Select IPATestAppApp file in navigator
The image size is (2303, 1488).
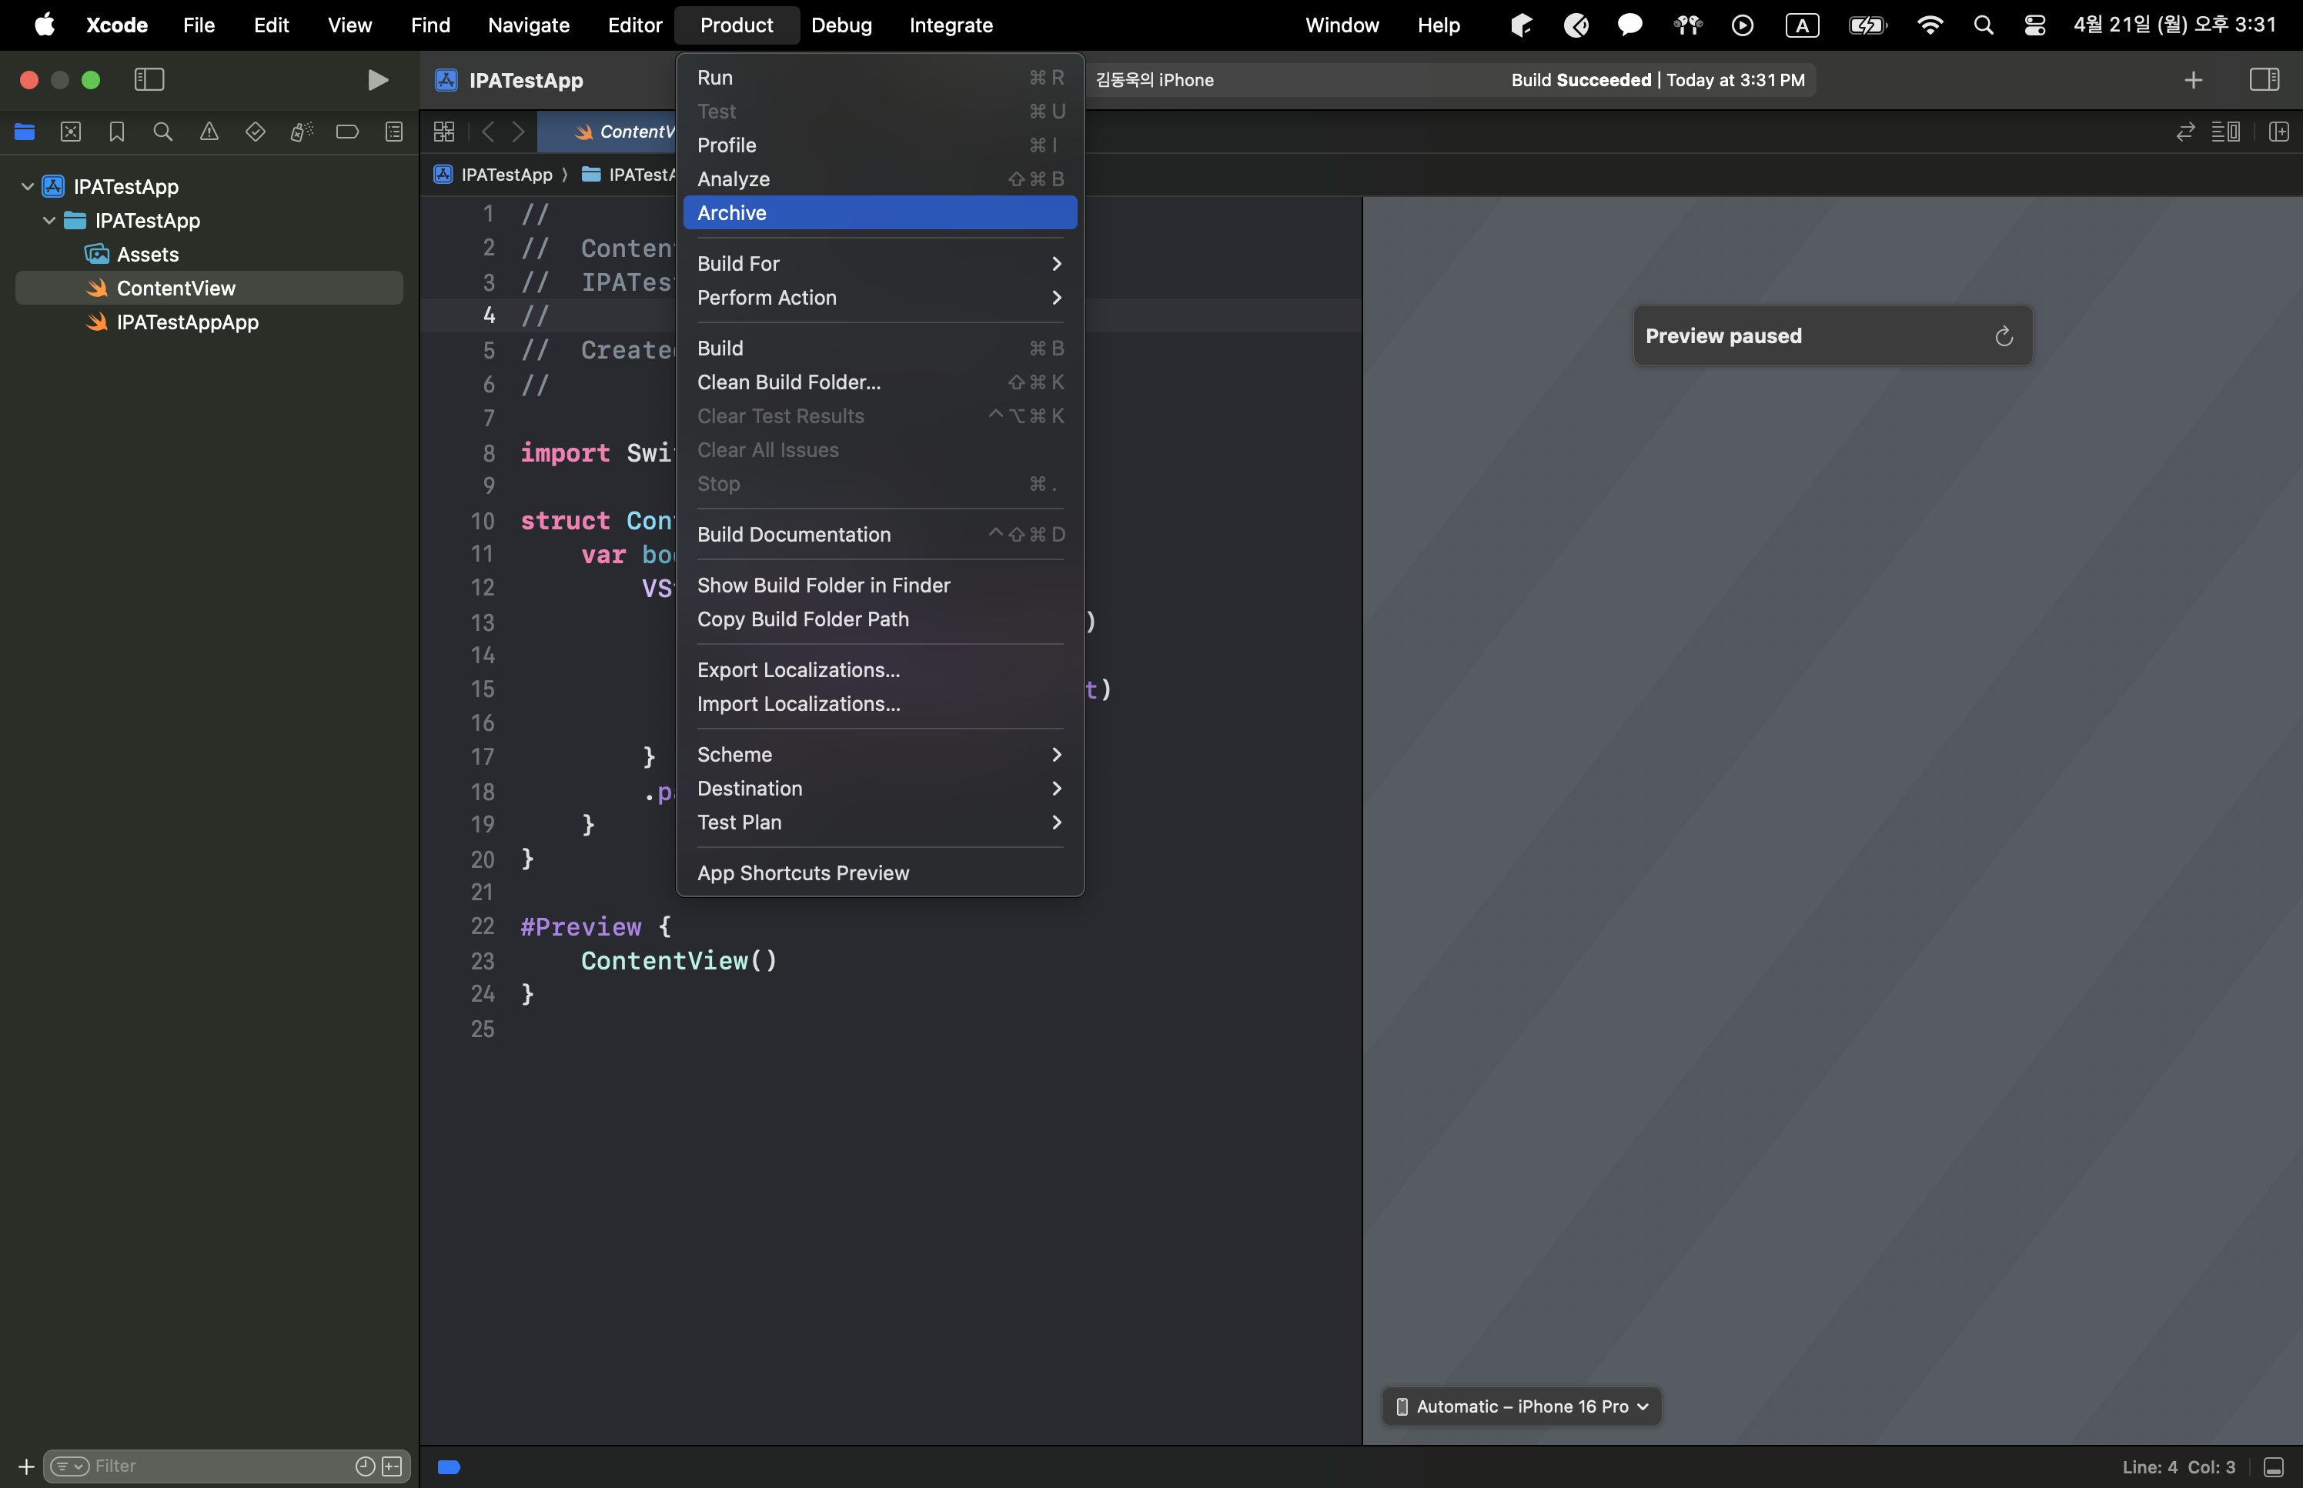tap(188, 322)
